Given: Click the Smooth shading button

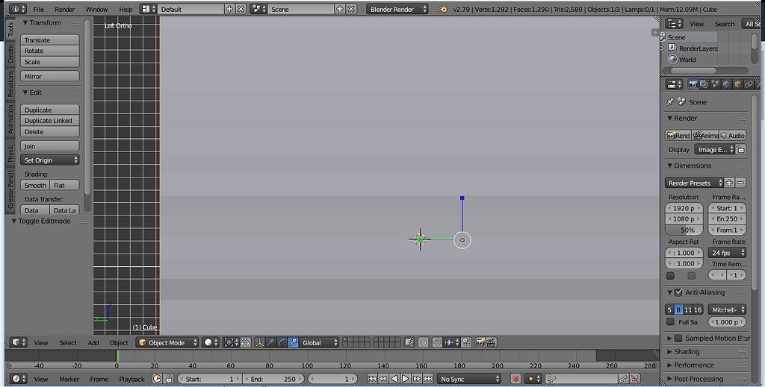Looking at the screenshot, I should click(x=35, y=185).
